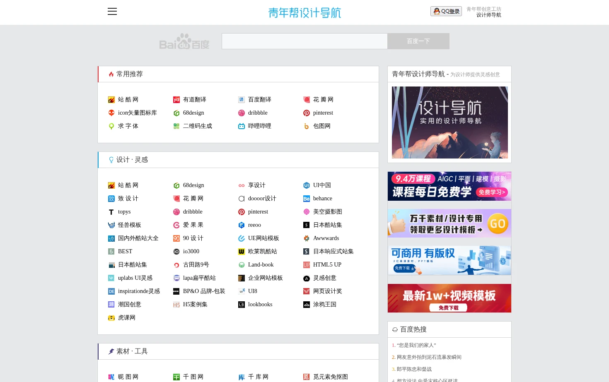Open the 昵图网 link
Screen dimensions: 609x382
128,377
